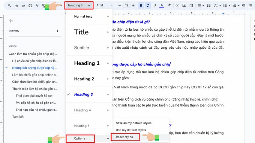Open the highlight color pen tool
Viewport: 255px width, 143px height.
pos(169,5)
